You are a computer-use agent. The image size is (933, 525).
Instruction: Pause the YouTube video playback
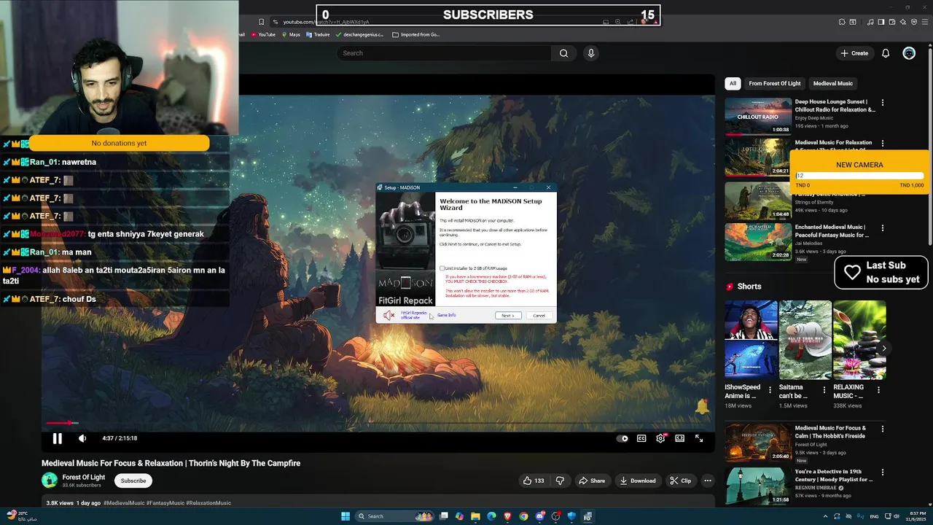(57, 438)
